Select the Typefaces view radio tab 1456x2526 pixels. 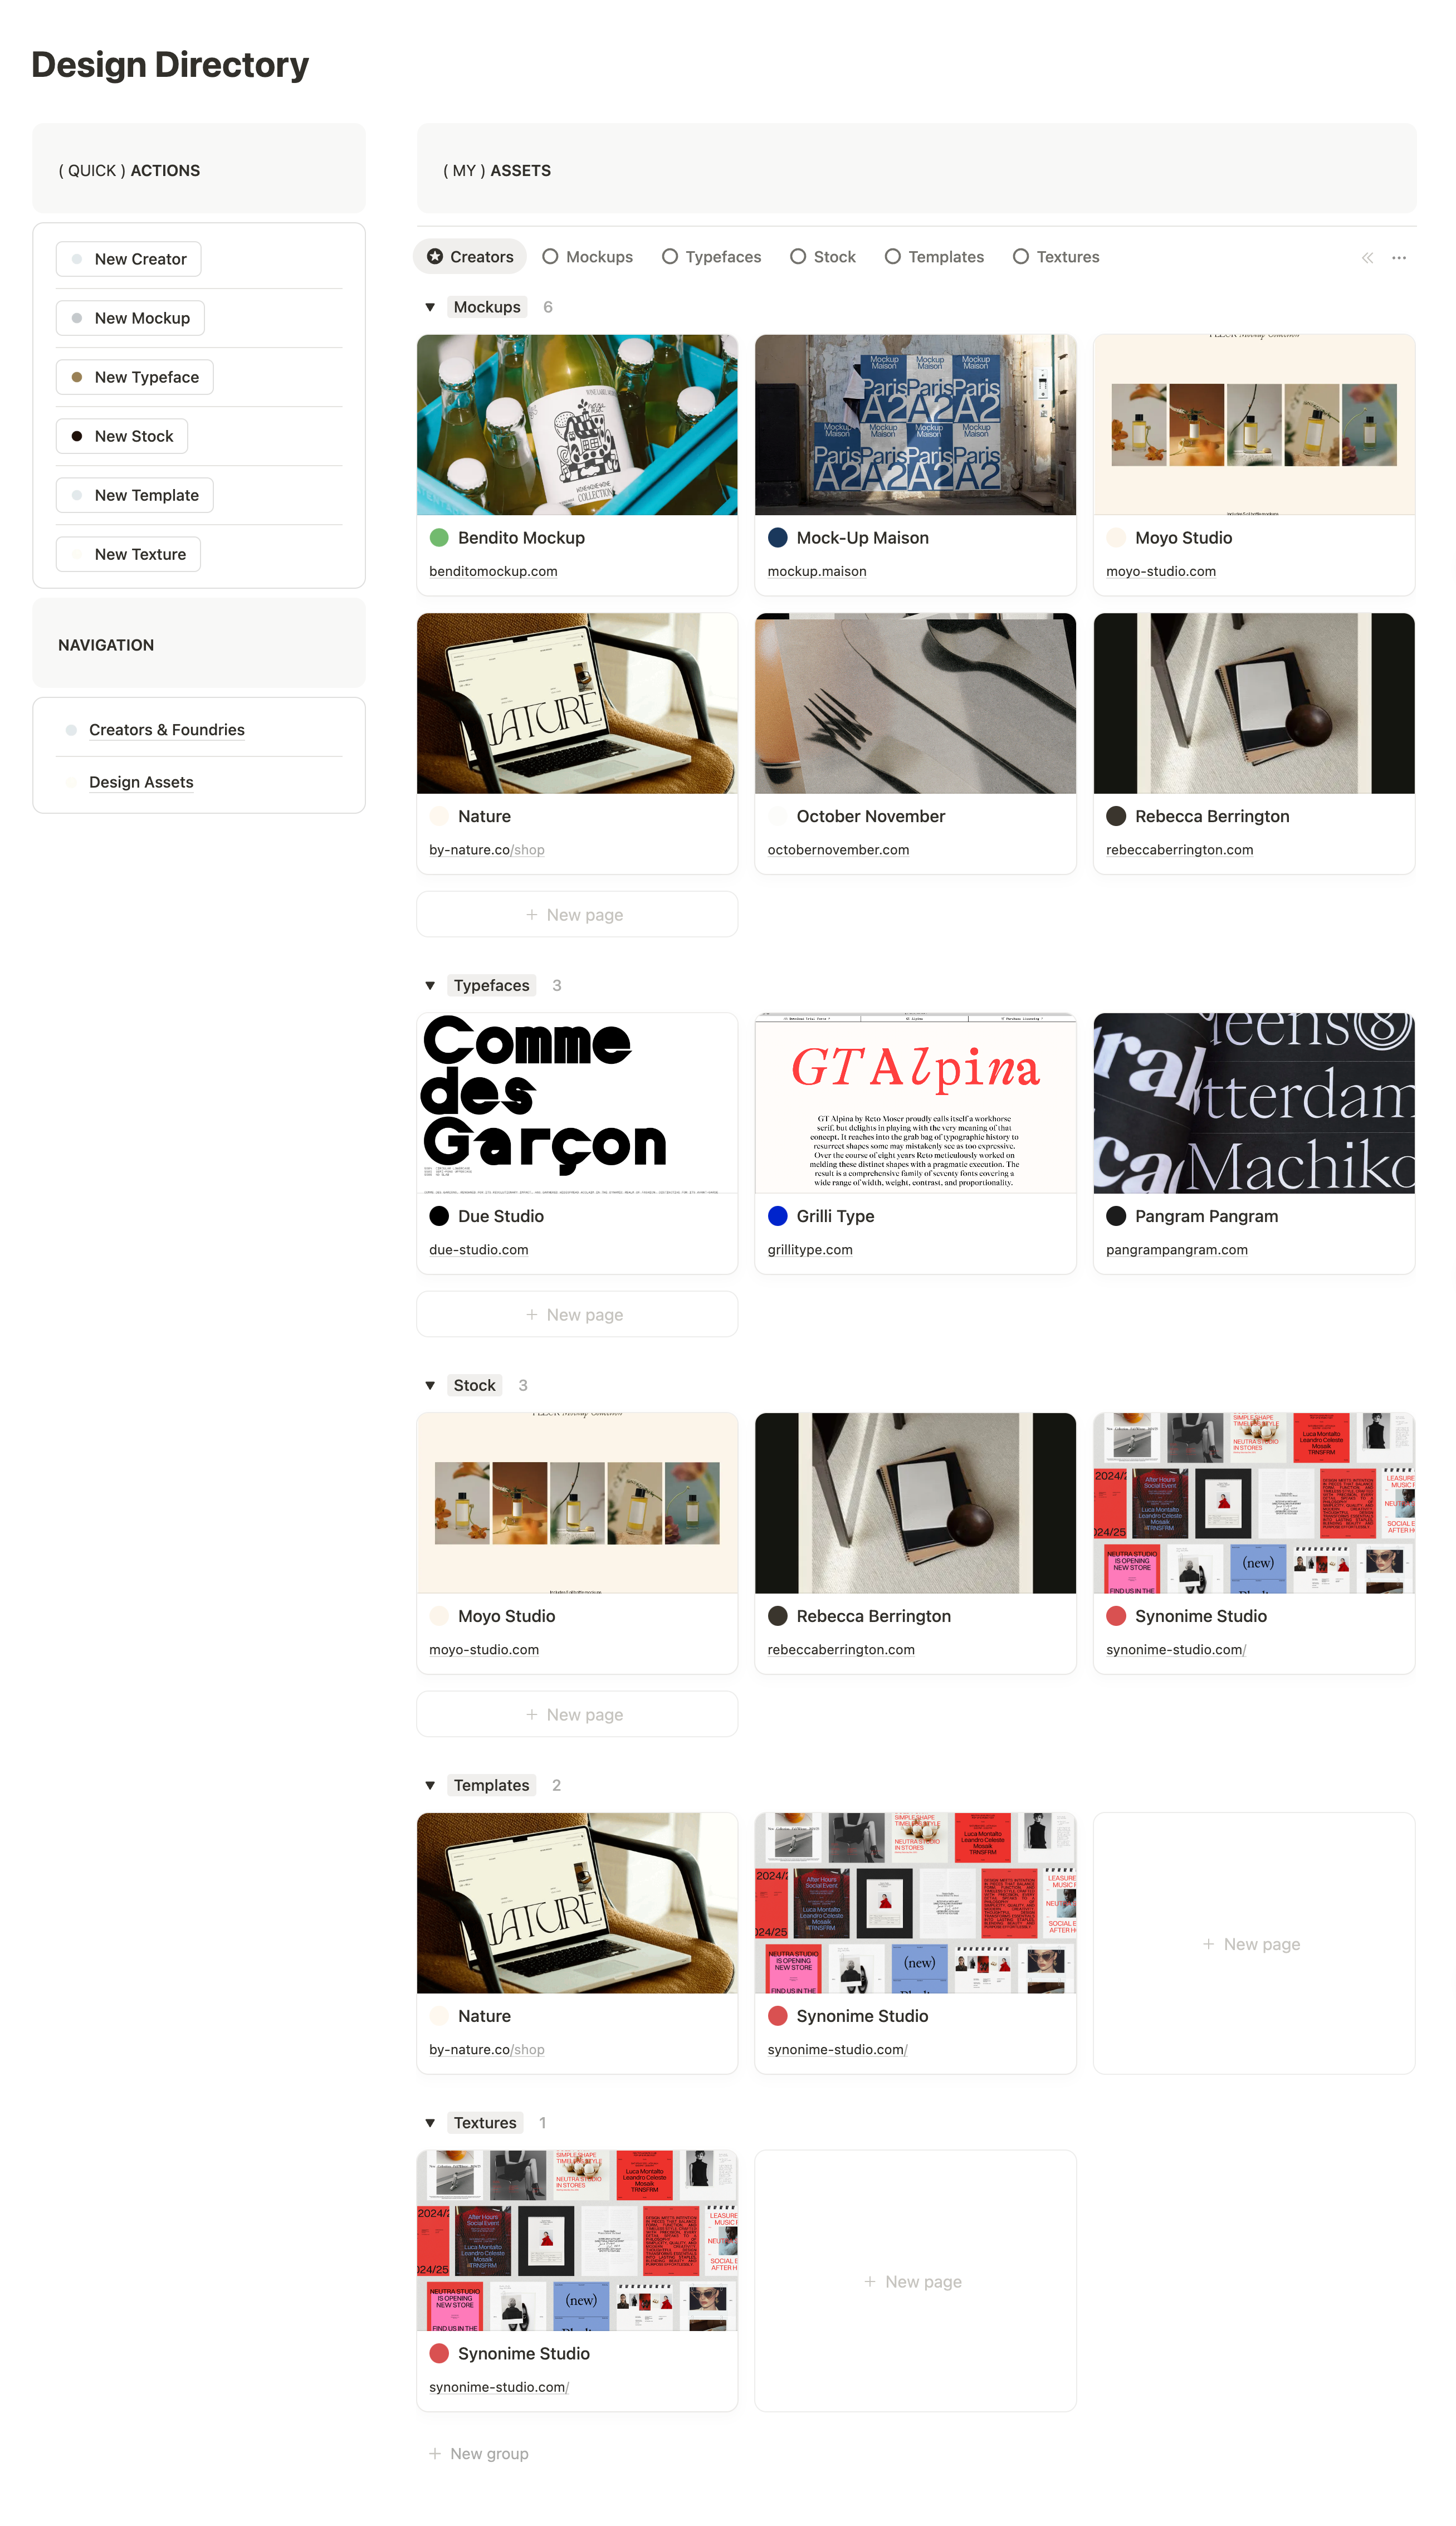pyautogui.click(x=712, y=257)
